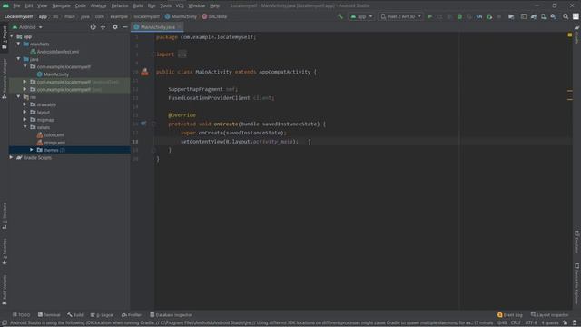
Task: Run the app with the green play button
Action: [429, 16]
